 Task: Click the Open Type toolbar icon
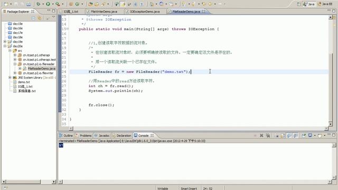tap(90, 4)
